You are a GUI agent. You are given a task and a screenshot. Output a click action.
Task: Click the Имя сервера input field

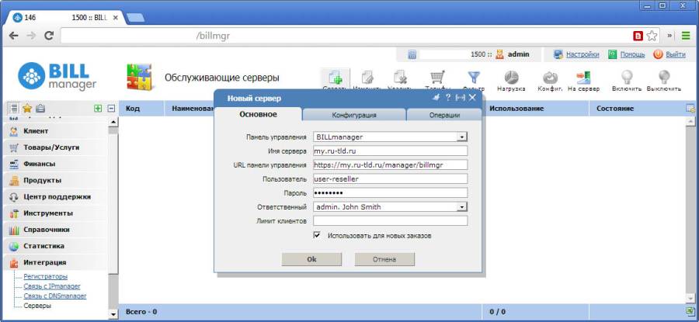[x=390, y=151]
